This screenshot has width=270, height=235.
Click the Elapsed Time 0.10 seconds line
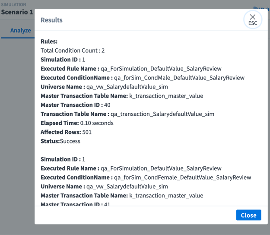[x=77, y=123]
